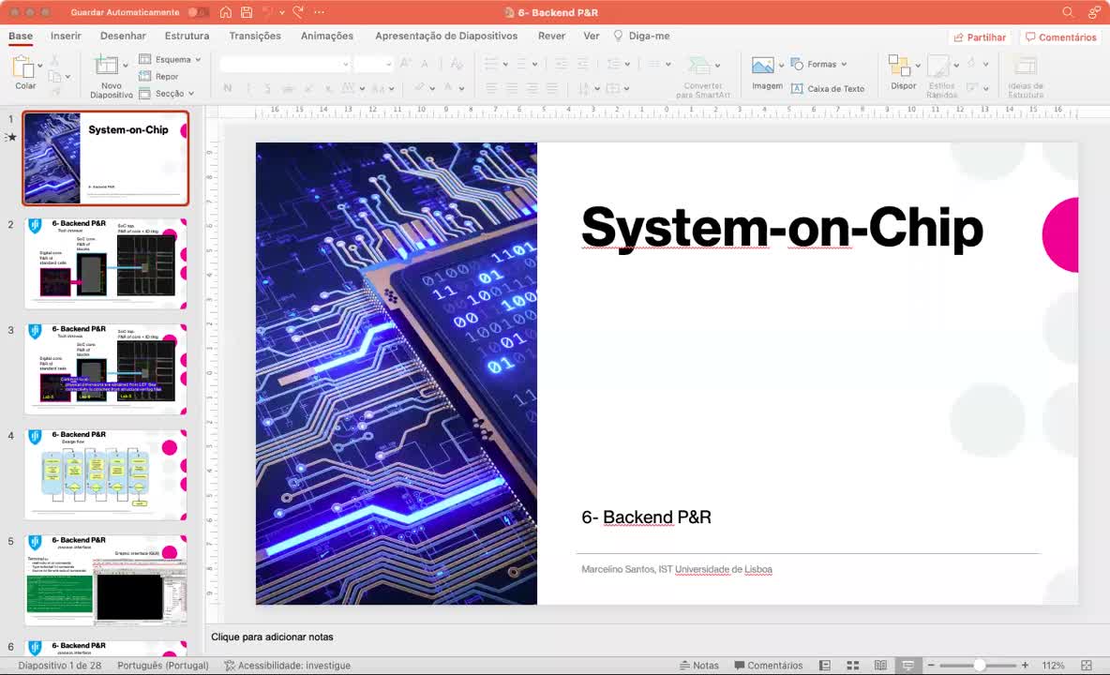Open the Desenhar tab
Image resolution: width=1110 pixels, height=675 pixels.
click(x=123, y=36)
